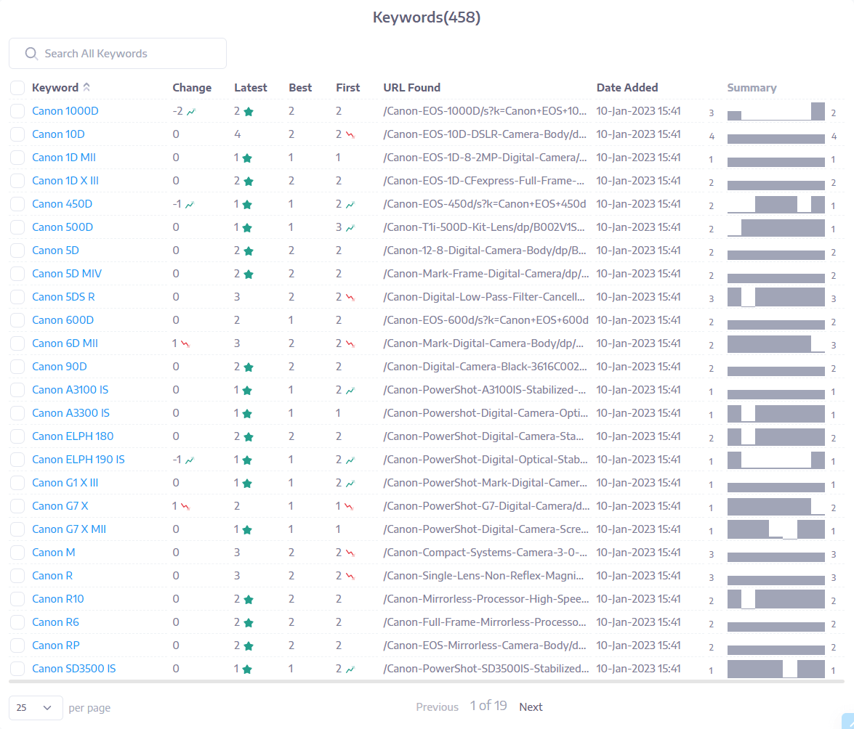Tick the Canon 5DS R row checkbox
Screen dimensions: 854x729
point(17,297)
